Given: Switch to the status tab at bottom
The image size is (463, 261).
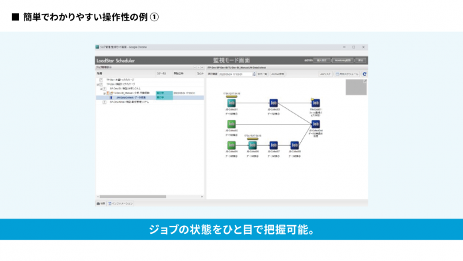Looking at the screenshot, I should point(101,203).
